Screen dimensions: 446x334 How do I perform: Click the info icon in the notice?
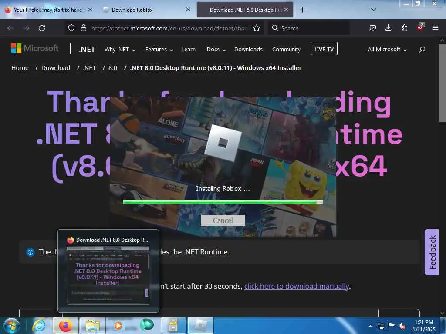(x=30, y=252)
